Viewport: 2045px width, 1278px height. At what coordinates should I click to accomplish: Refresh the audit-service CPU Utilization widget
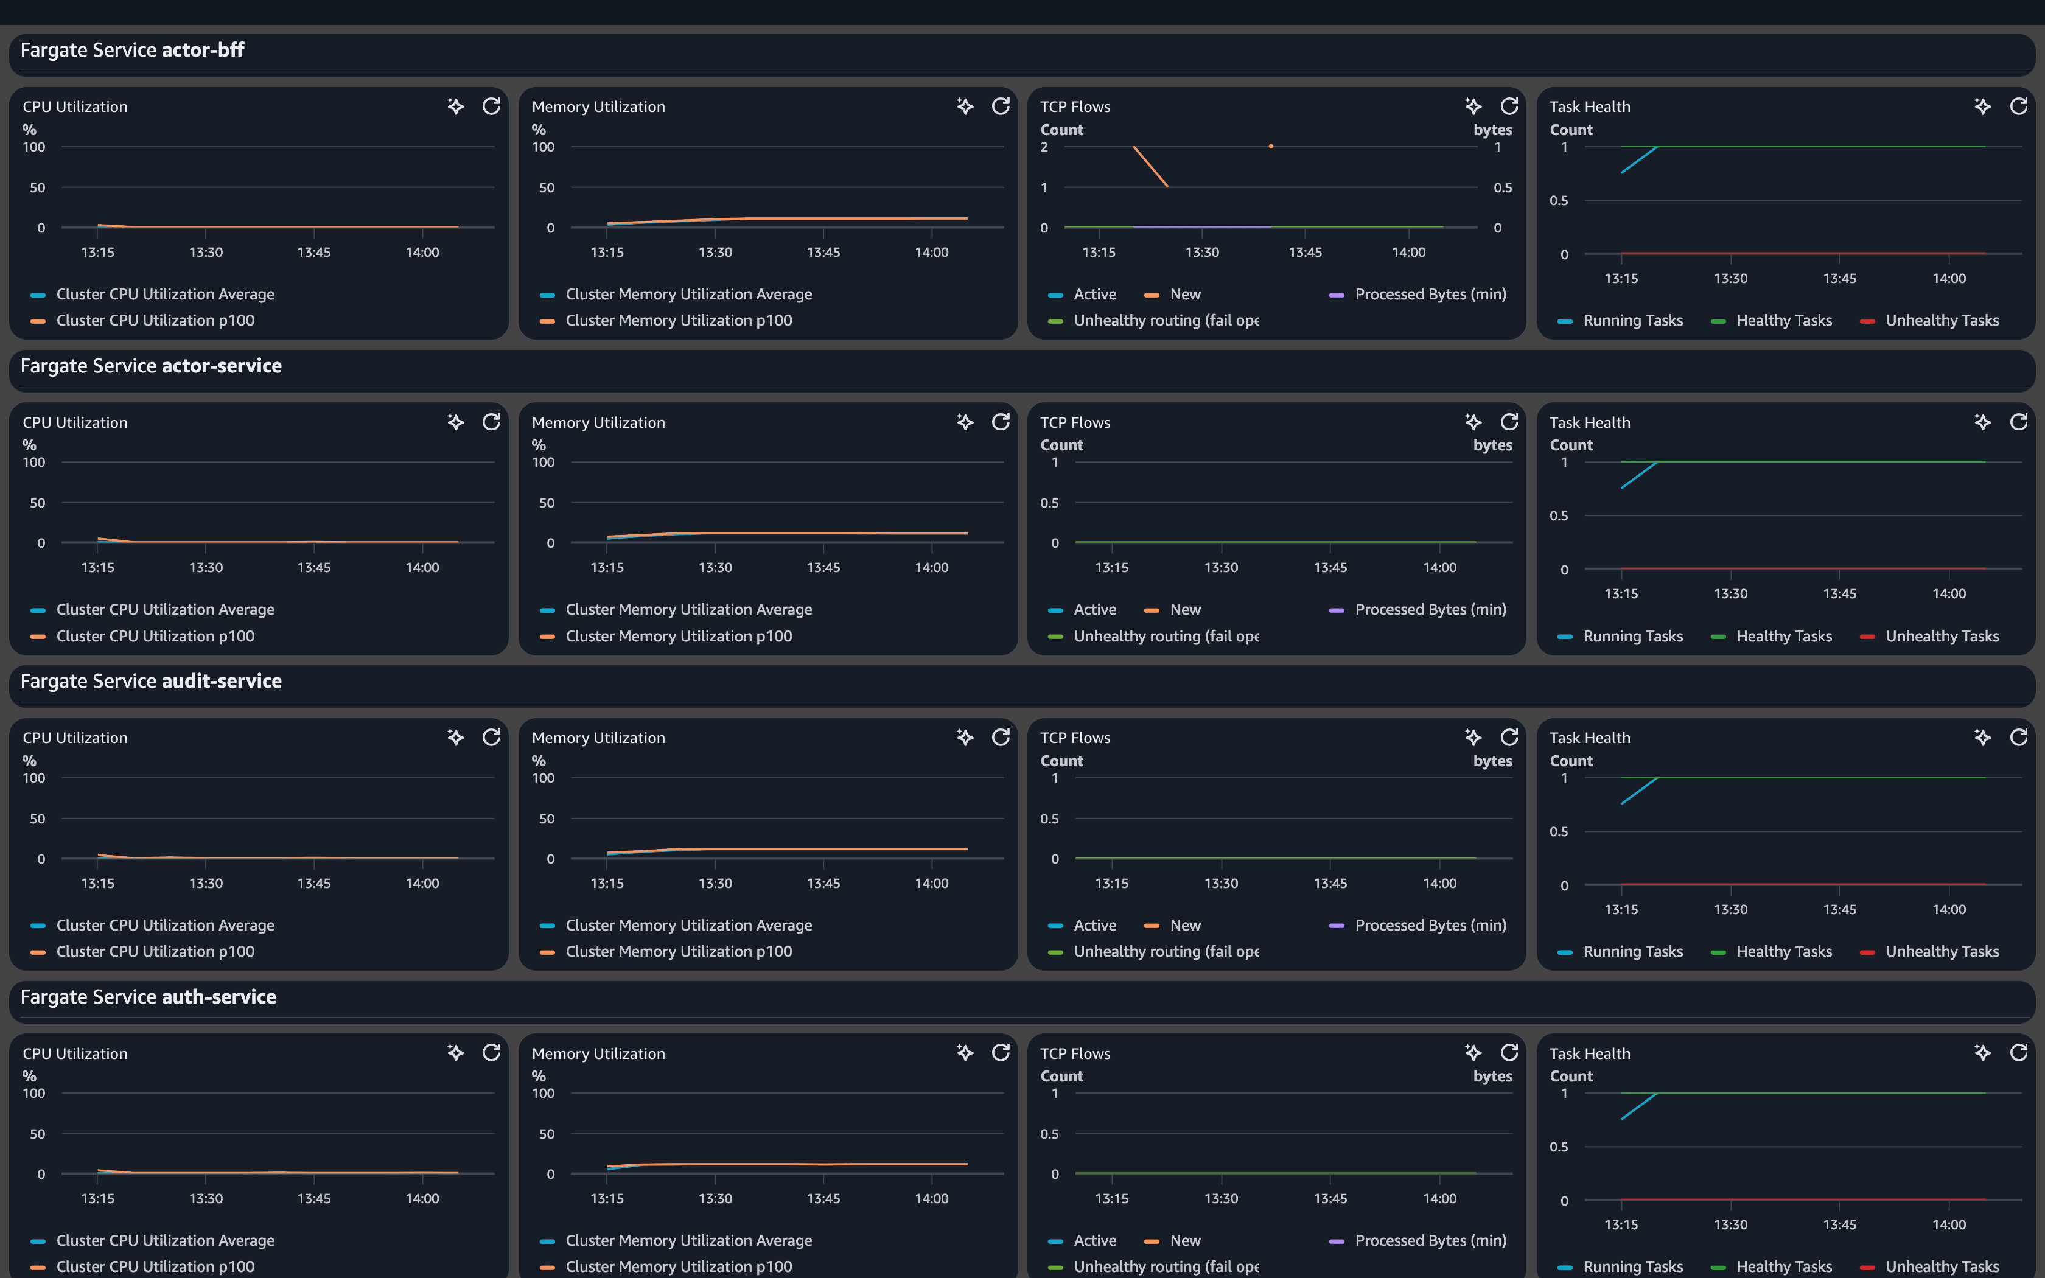(x=491, y=737)
